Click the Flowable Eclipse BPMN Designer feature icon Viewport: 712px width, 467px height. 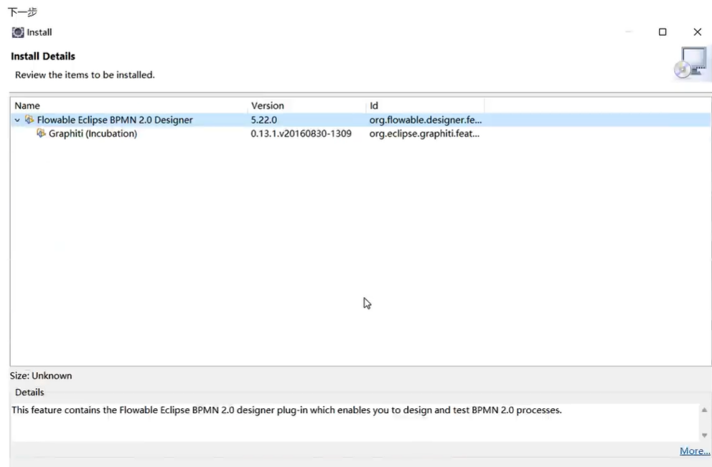[x=29, y=120]
